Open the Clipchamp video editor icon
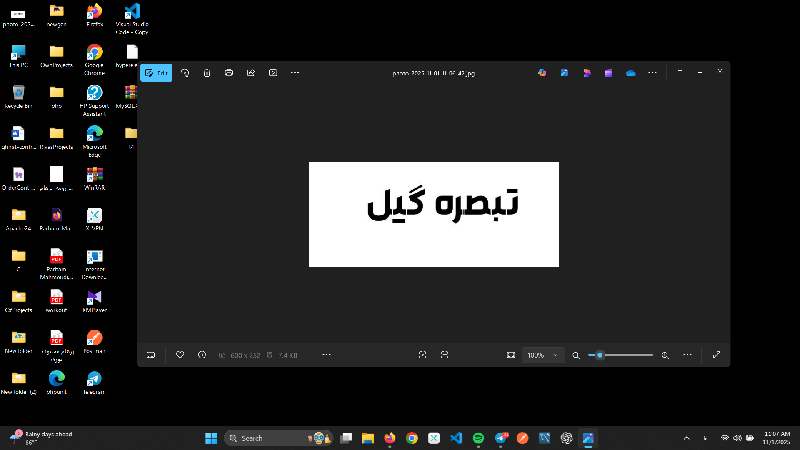This screenshot has width=800, height=450. point(608,73)
